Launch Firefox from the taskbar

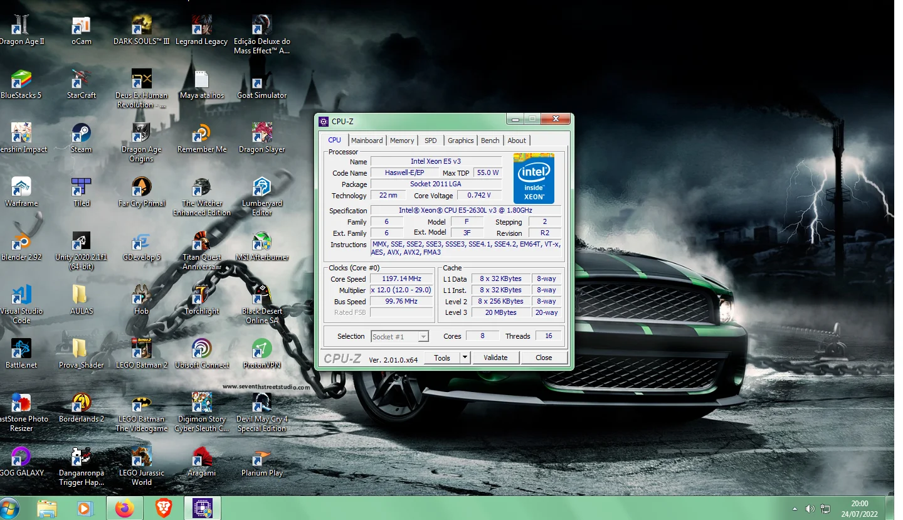[x=124, y=508]
